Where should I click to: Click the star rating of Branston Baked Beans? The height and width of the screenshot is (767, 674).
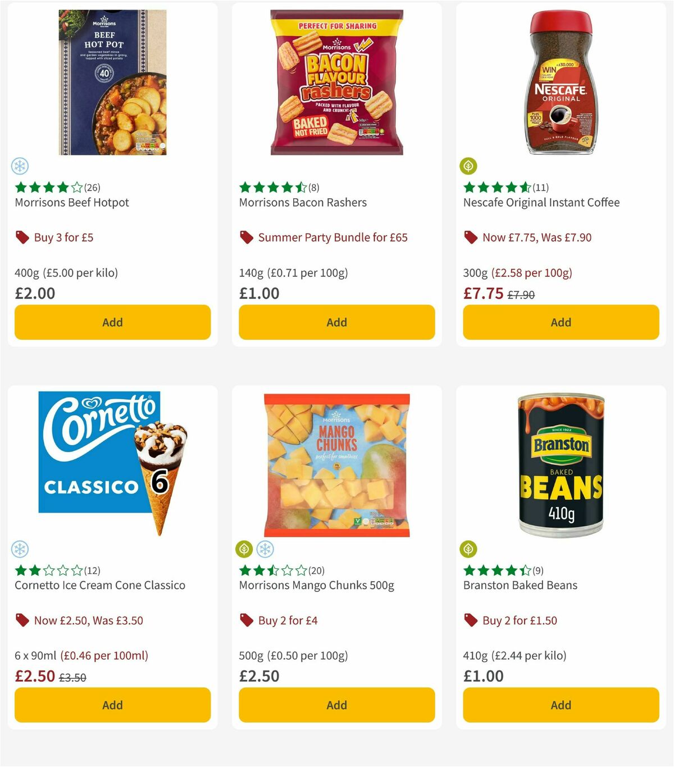click(x=493, y=570)
